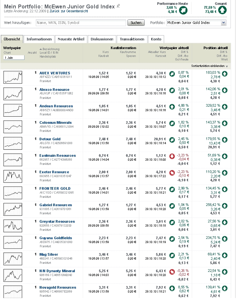The width and height of the screenshot is (236, 299).
Task: Click the Wert hinzufügen search field
Action: point(81,23)
